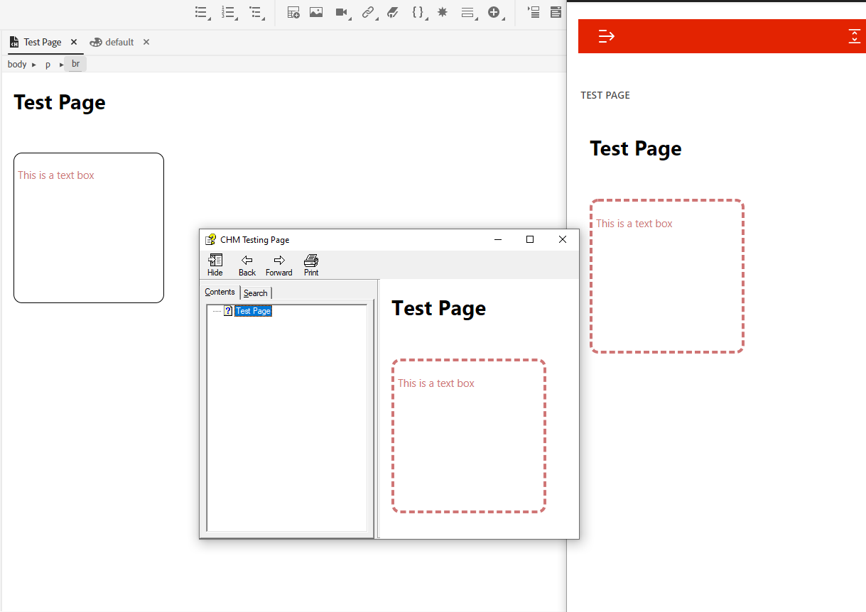The width and height of the screenshot is (866, 612).
Task: Insert an image using the image icon
Action: point(315,12)
